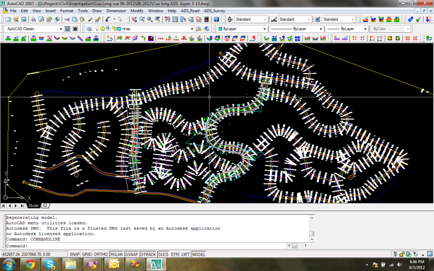Viewport: 434px width, 271px height.
Task: Open the Table Style icon
Action: click(x=317, y=19)
